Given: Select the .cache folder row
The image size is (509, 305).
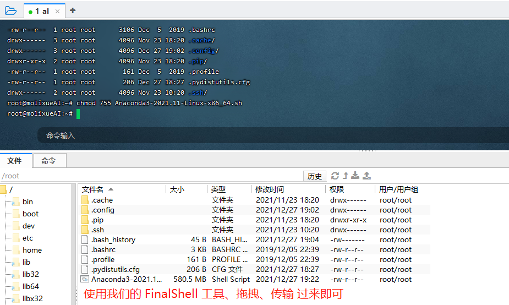Looking at the screenshot, I should click(255, 200).
